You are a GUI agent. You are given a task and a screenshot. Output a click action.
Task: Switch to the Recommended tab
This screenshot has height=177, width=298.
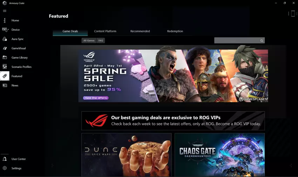point(140,31)
